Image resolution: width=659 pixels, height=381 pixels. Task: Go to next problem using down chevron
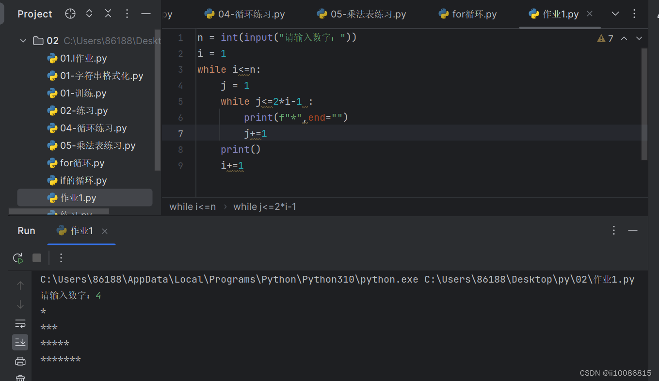(639, 38)
